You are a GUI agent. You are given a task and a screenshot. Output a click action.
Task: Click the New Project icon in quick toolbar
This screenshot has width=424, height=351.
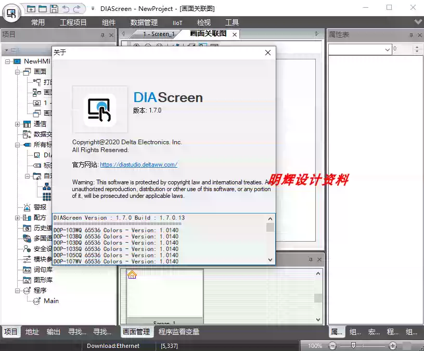[31, 9]
